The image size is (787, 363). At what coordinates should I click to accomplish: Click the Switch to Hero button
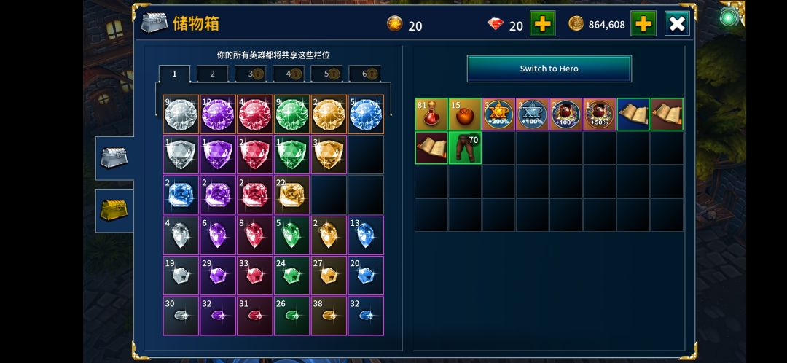coord(549,69)
